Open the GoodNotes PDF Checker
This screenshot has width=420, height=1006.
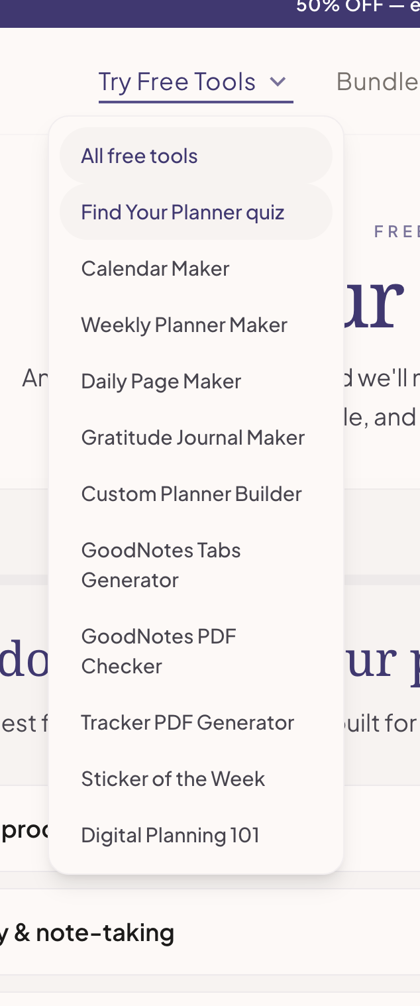(158, 651)
